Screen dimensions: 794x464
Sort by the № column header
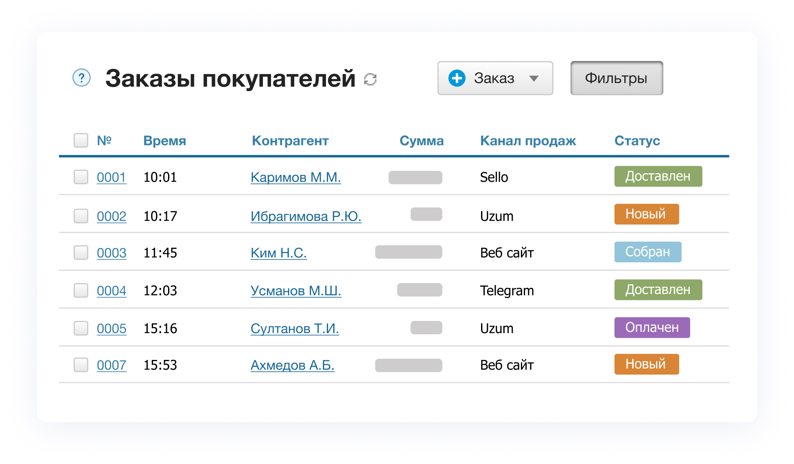(104, 140)
